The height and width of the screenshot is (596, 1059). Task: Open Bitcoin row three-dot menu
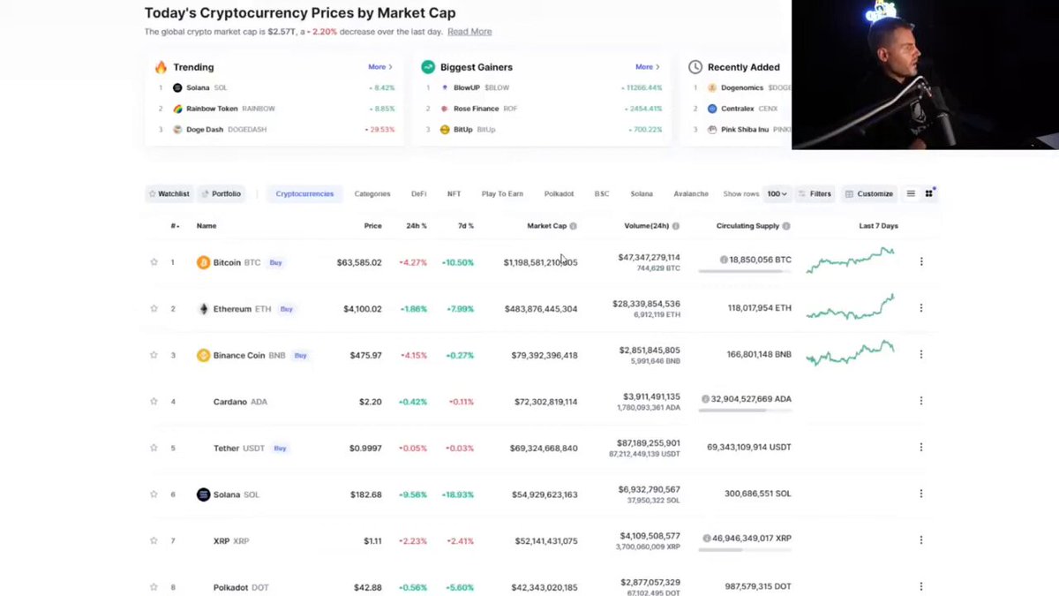(921, 261)
